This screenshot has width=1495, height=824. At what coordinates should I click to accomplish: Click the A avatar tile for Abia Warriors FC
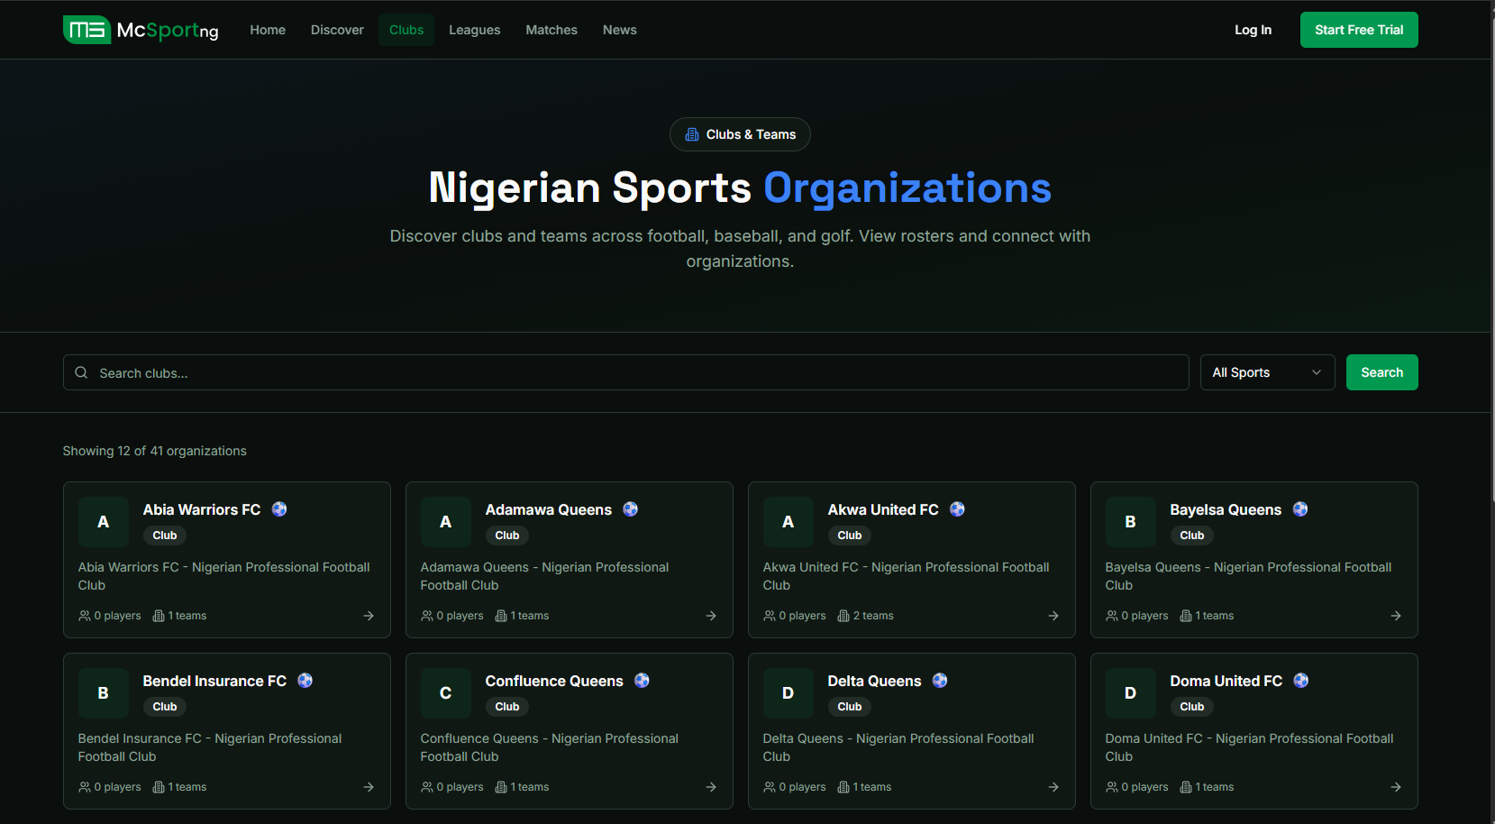click(104, 522)
